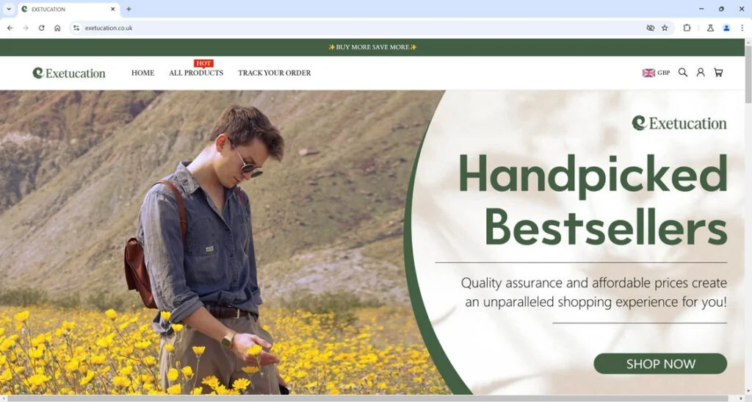Screen dimensions: 752x402
Task: Open the ALL PRODUCTS menu item
Action: [x=196, y=73]
